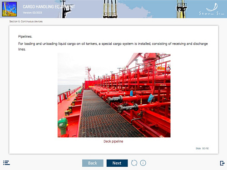Click the deck pipeline photo
Viewport: 227px width, 170px height.
pos(114,95)
